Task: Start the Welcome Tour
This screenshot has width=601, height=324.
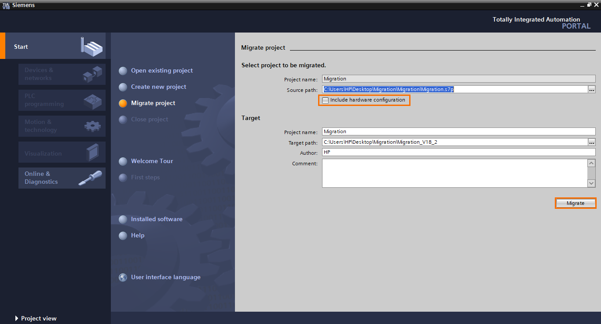Action: coord(152,161)
